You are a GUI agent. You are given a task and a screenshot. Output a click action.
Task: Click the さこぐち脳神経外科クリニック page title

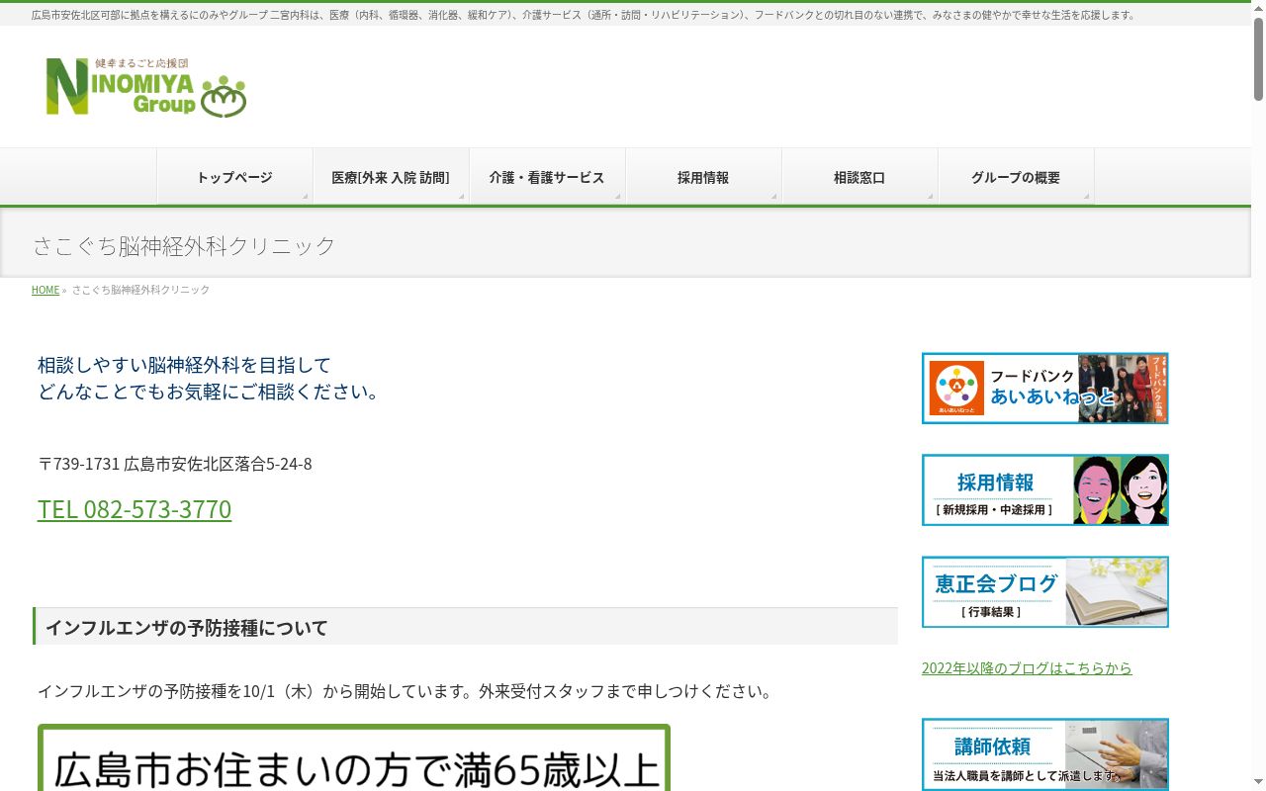tap(184, 245)
